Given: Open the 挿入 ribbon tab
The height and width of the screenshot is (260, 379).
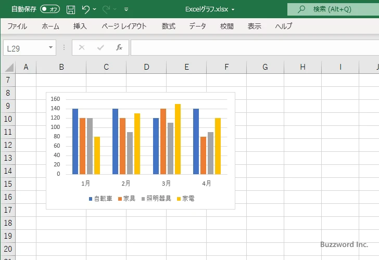Looking at the screenshot, I should [x=80, y=26].
